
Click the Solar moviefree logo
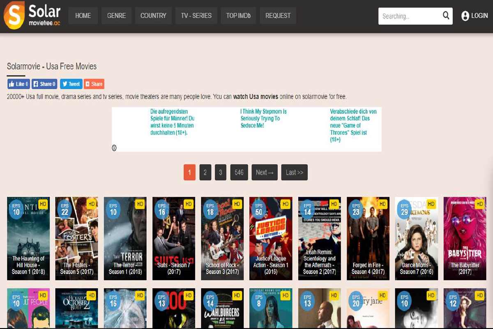click(x=32, y=15)
